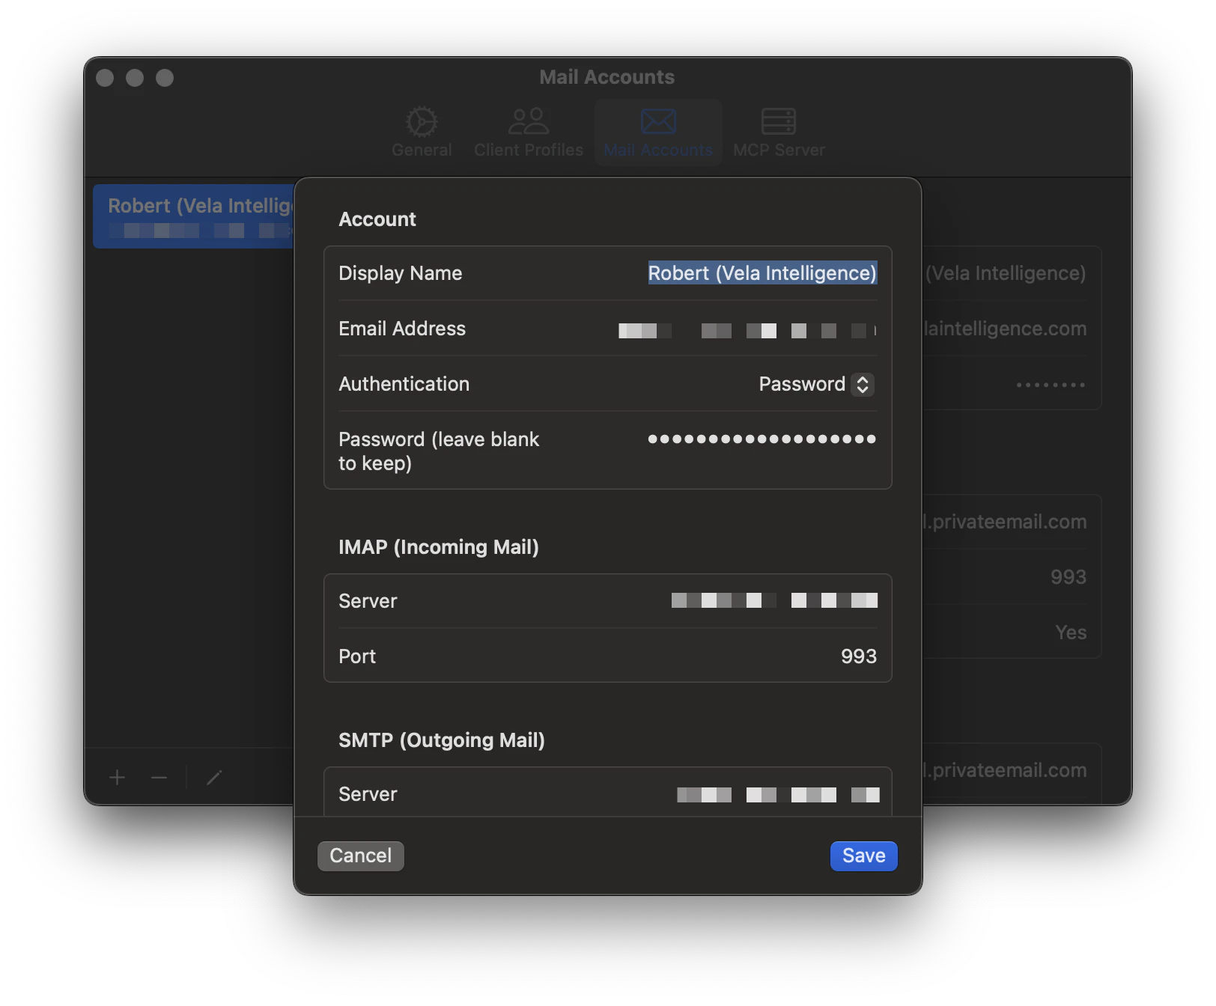
Task: Click the Mail Accounts envelope icon
Action: [657, 121]
